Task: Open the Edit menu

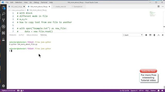Action: click(12, 2)
